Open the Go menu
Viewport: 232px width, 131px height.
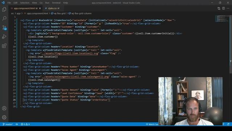pos(41,3)
